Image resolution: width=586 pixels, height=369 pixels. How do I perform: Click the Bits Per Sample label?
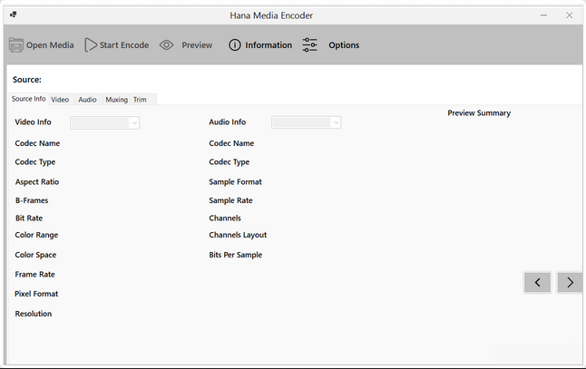[236, 255]
